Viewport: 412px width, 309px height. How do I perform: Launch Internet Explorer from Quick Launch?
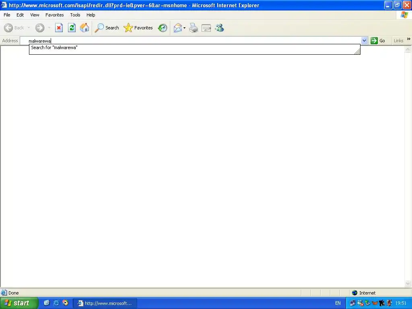coord(56,303)
